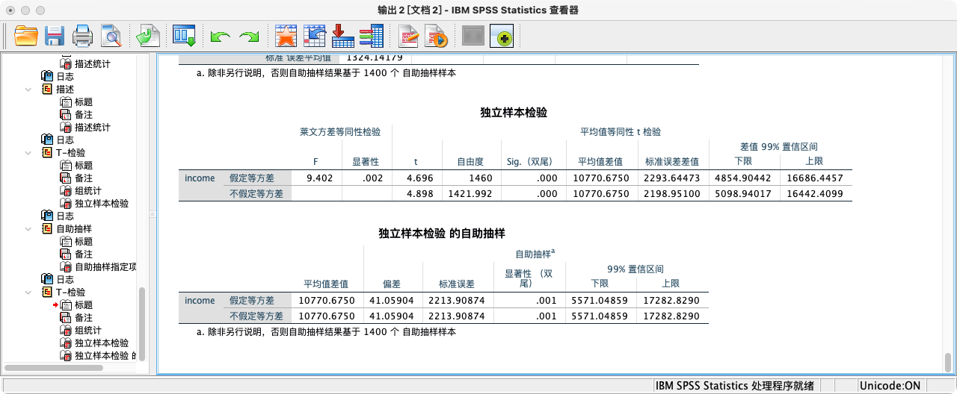Image resolution: width=957 pixels, height=394 pixels.
Task: Select the last T-检验 heading in outline
Action: 71,292
